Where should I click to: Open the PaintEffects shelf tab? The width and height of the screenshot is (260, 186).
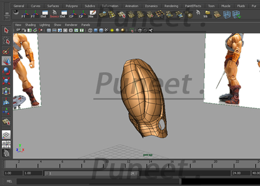[x=193, y=6]
